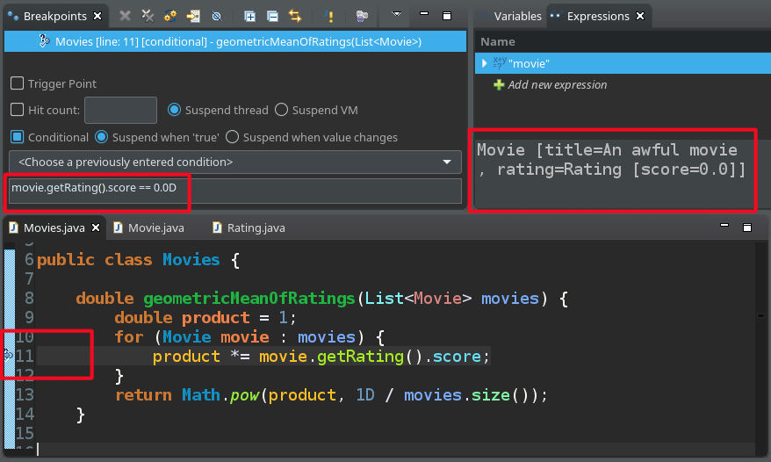Click the conditional breakpoint icon in the Movies row
Screen dimensions: 771x462
tap(44, 40)
